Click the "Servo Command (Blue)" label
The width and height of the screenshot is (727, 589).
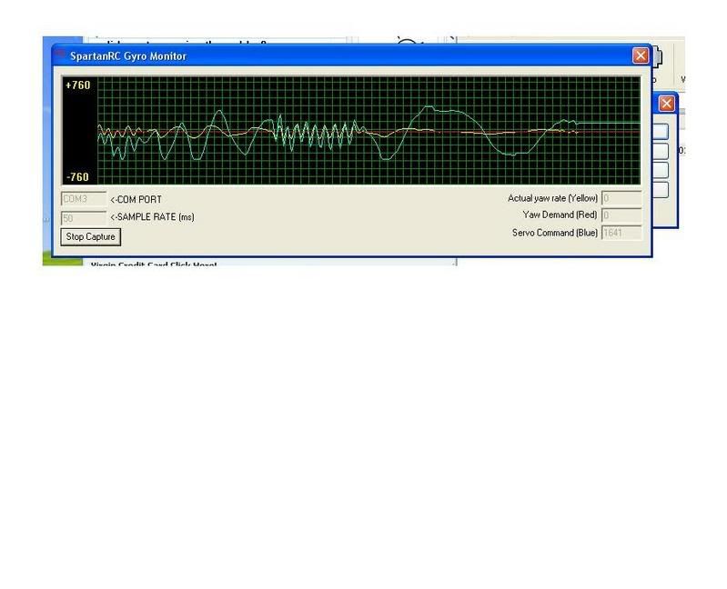555,233
